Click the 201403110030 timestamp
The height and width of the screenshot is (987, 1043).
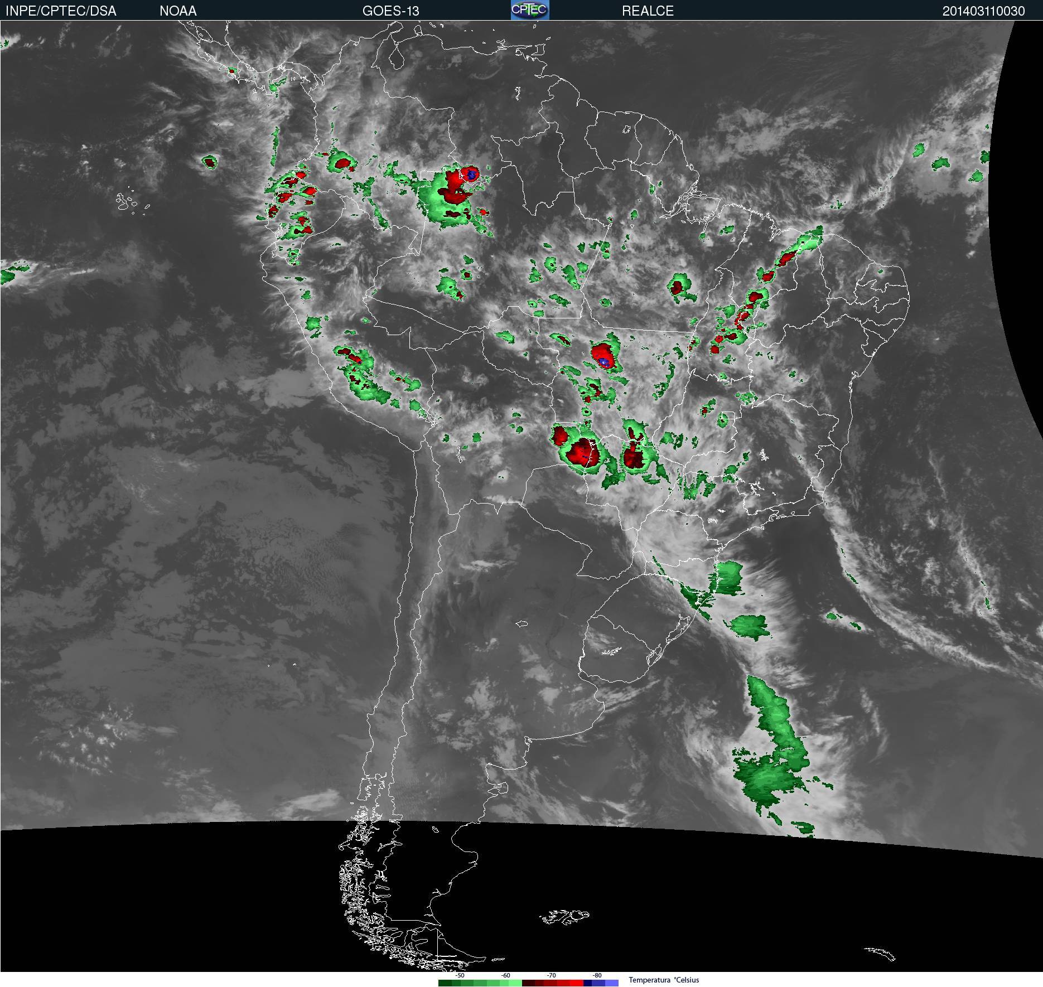[983, 11]
